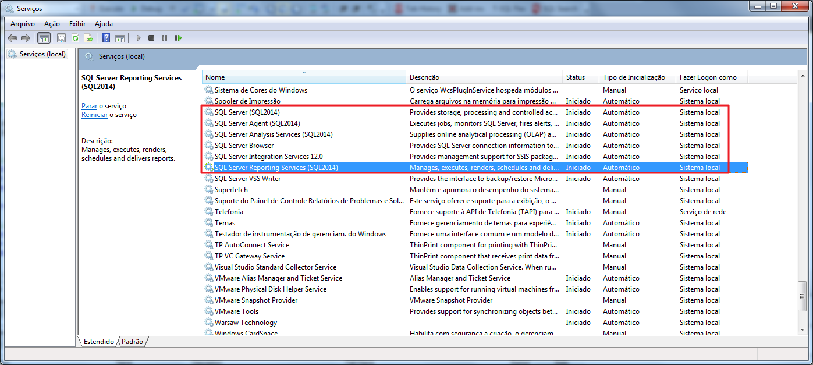Screen dimensions: 813x365
Task: Click the Export List toolbar icon
Action: (x=88, y=38)
